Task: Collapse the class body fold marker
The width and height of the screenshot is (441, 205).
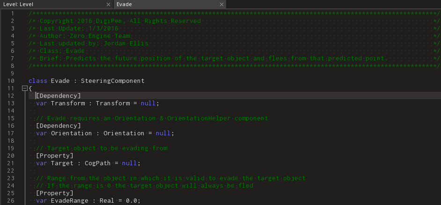Action: click(x=24, y=88)
